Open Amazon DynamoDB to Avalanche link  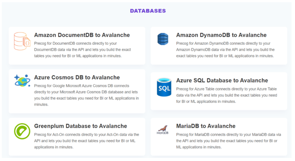point(221,35)
